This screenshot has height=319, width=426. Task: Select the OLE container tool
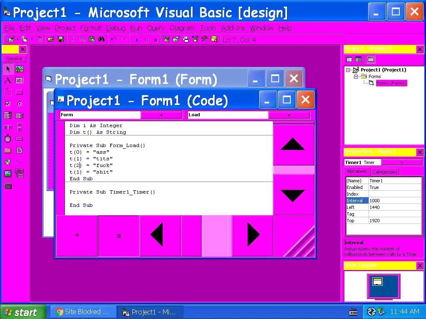coord(8,186)
